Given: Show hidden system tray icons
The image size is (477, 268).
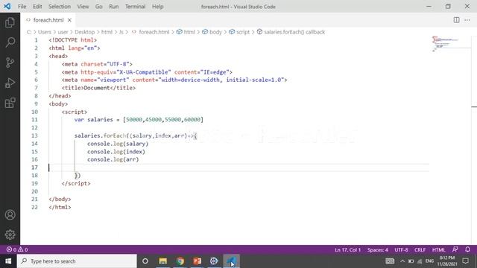Looking at the screenshot, I should coord(402,261).
